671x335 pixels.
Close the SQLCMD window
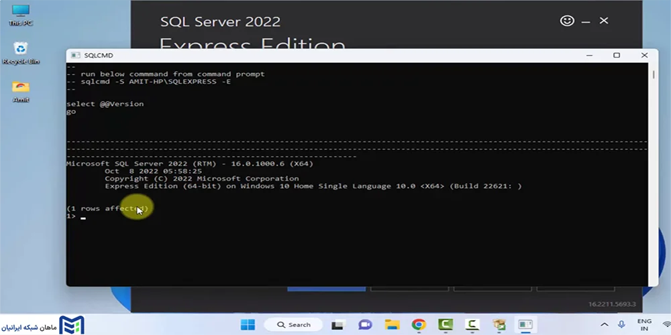pos(644,56)
